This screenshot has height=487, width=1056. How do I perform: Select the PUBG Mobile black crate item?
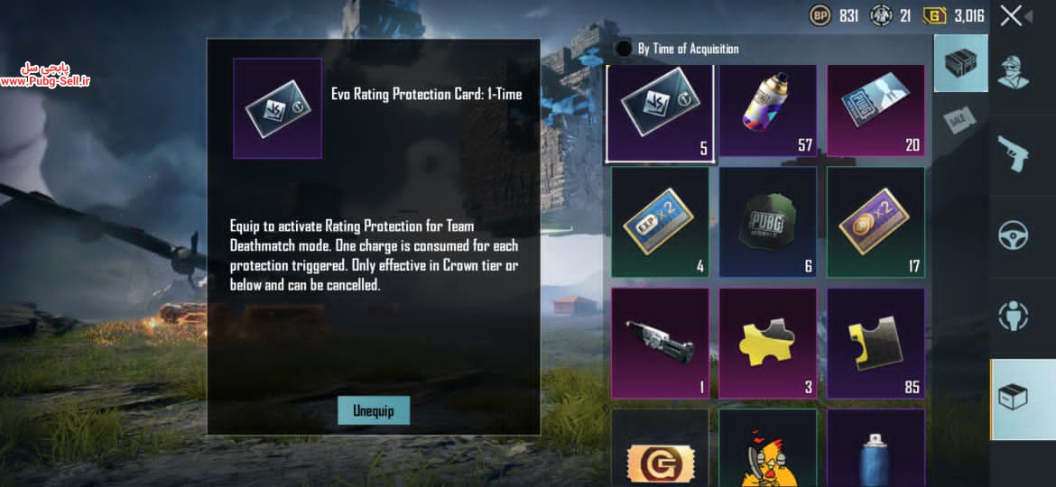pos(768,222)
